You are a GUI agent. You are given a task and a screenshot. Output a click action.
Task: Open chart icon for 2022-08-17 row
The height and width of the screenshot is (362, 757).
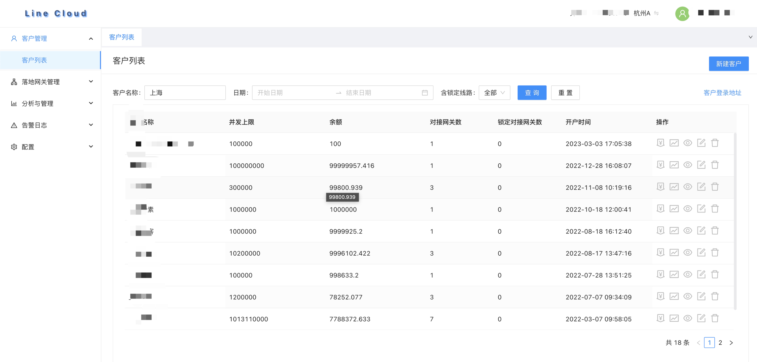[x=674, y=253]
